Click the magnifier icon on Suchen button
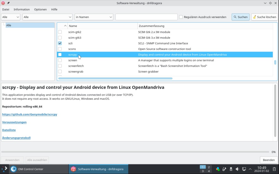The height and width of the screenshot is (174, 279). [x=235, y=17]
